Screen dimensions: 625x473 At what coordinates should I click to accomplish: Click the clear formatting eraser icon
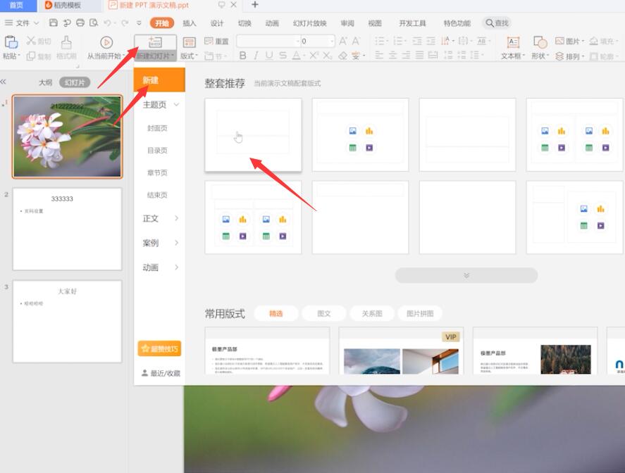click(342, 56)
